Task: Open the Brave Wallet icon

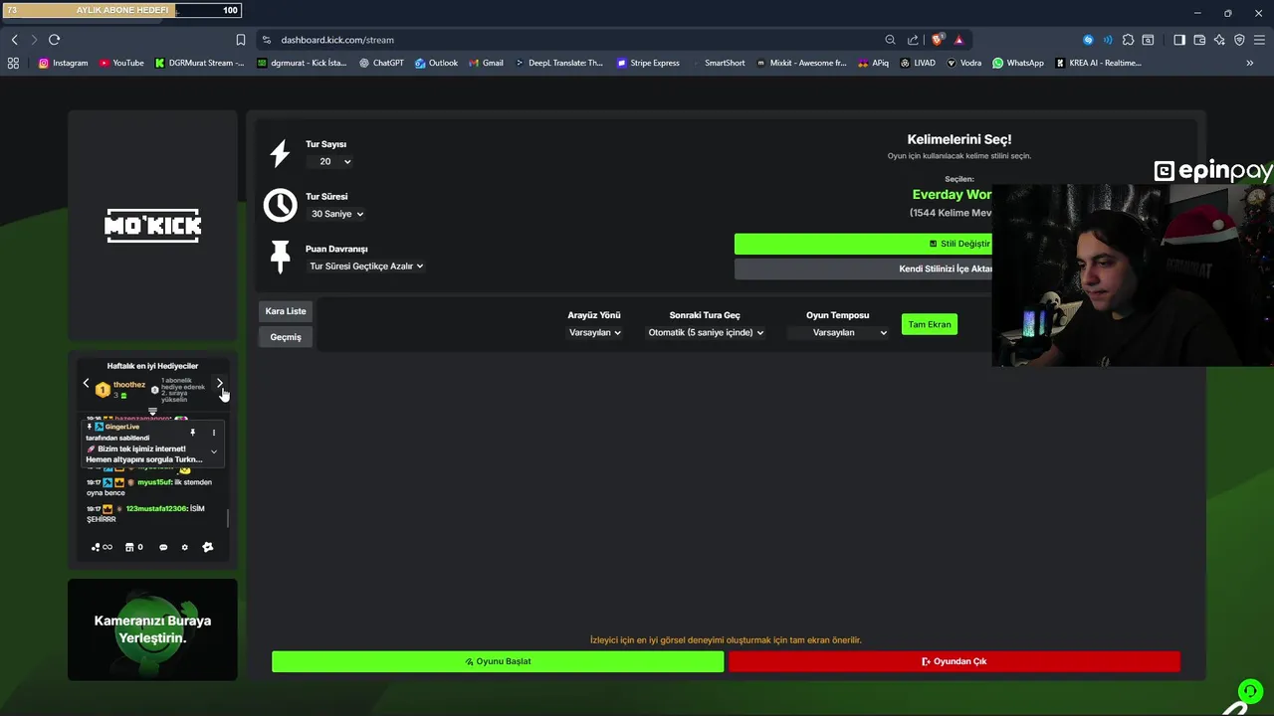Action: [1199, 40]
